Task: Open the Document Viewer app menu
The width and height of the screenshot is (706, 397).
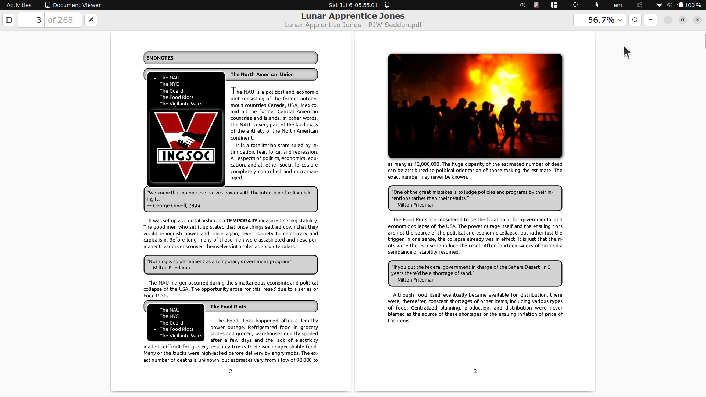Action: click(73, 5)
